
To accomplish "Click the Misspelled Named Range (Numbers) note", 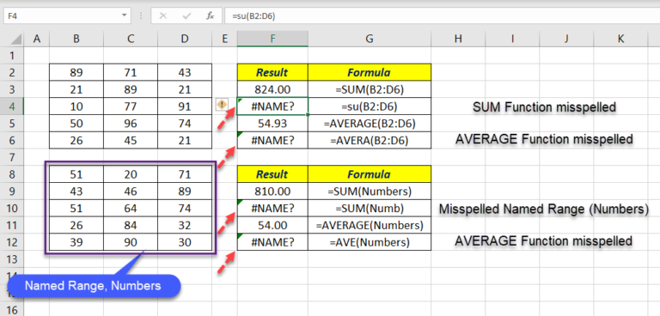I will pyautogui.click(x=544, y=209).
